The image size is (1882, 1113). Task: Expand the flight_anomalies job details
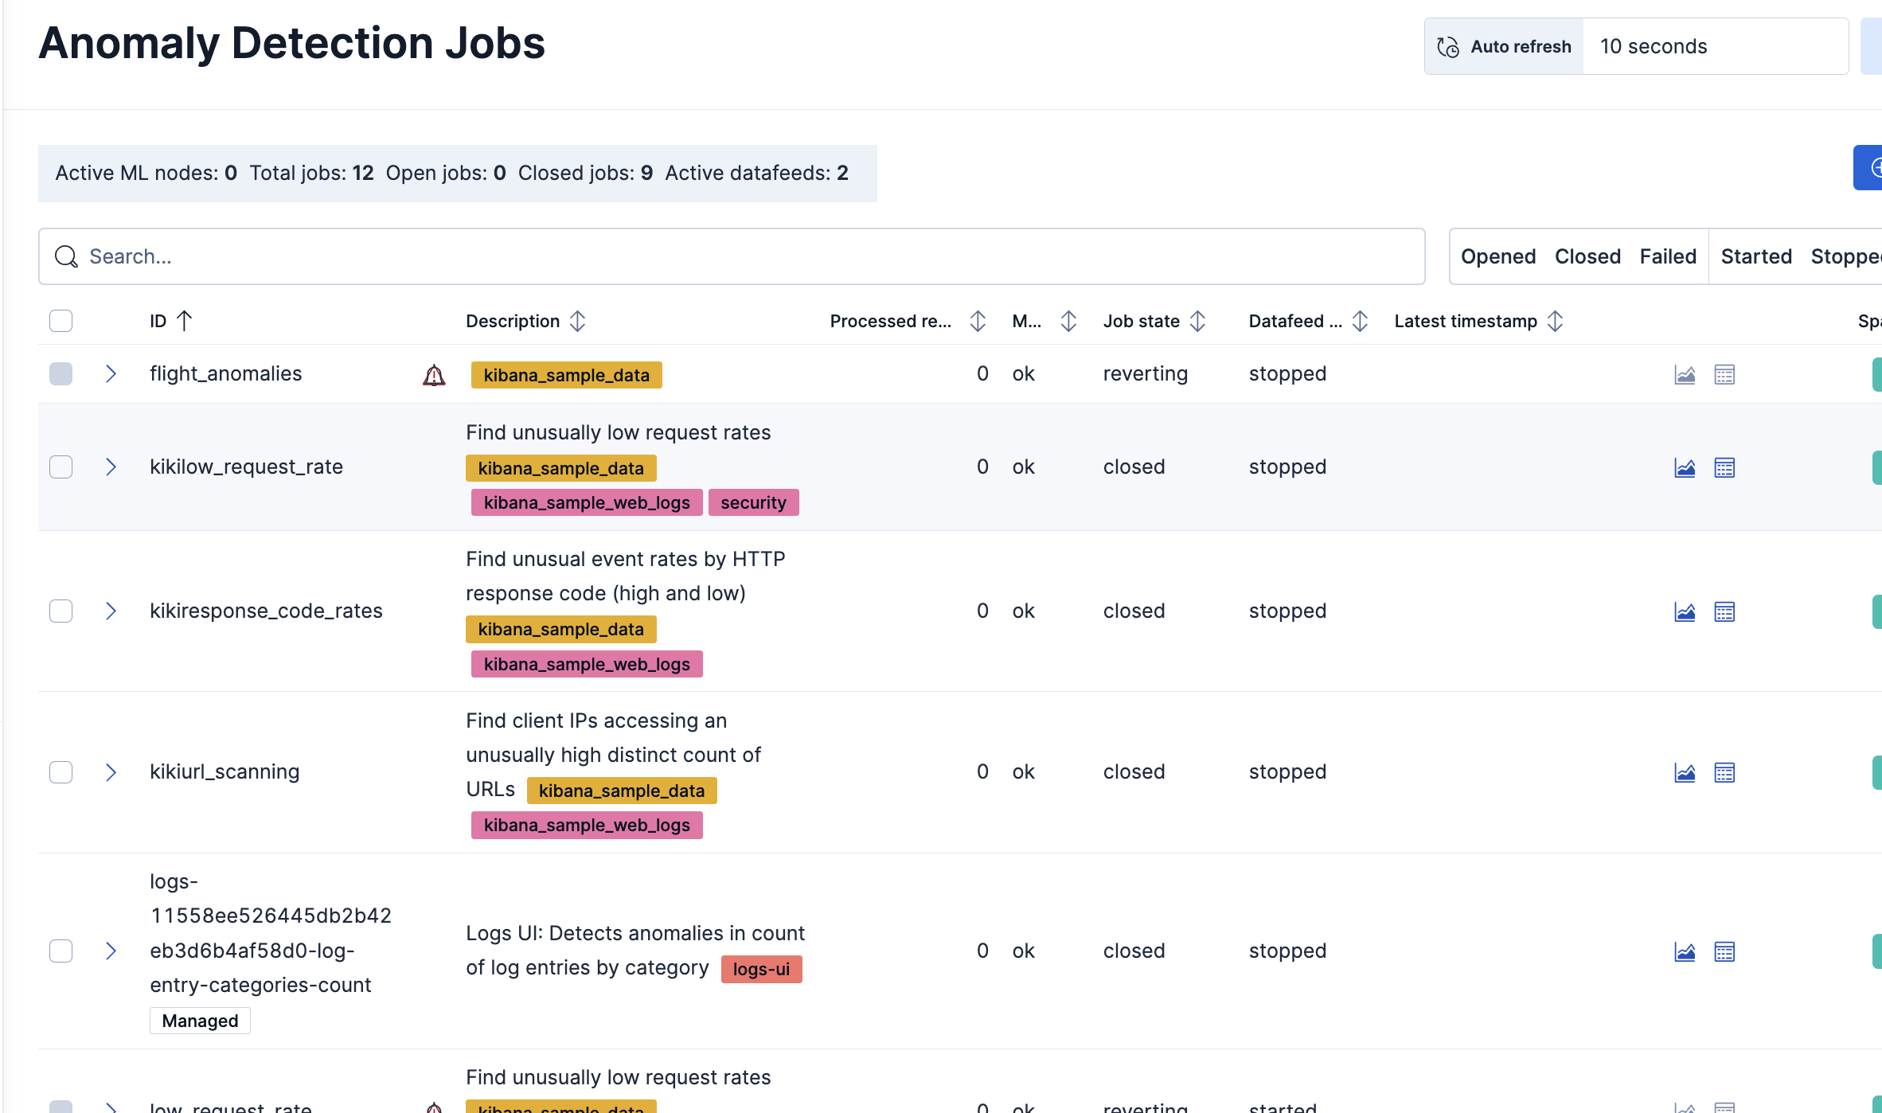111,373
